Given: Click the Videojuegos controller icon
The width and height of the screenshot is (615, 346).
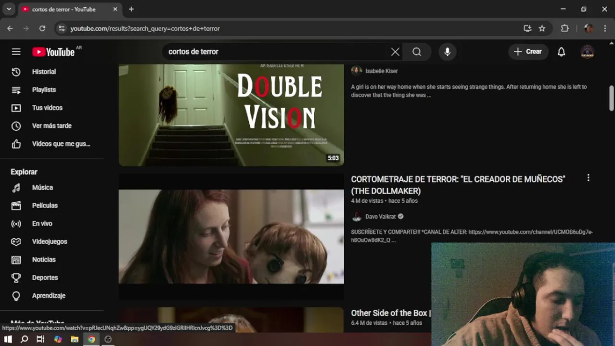Looking at the screenshot, I should coord(16,242).
